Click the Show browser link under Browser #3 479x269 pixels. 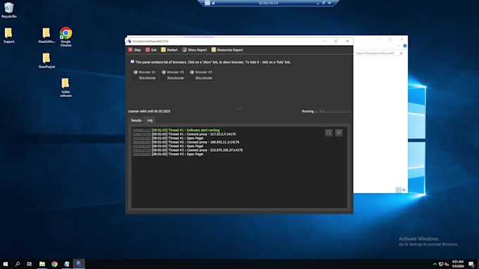(204, 78)
